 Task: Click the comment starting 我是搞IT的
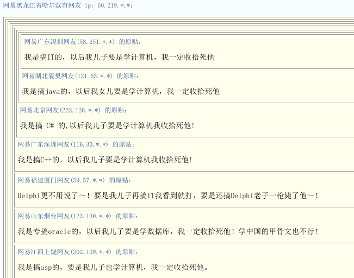(119, 57)
